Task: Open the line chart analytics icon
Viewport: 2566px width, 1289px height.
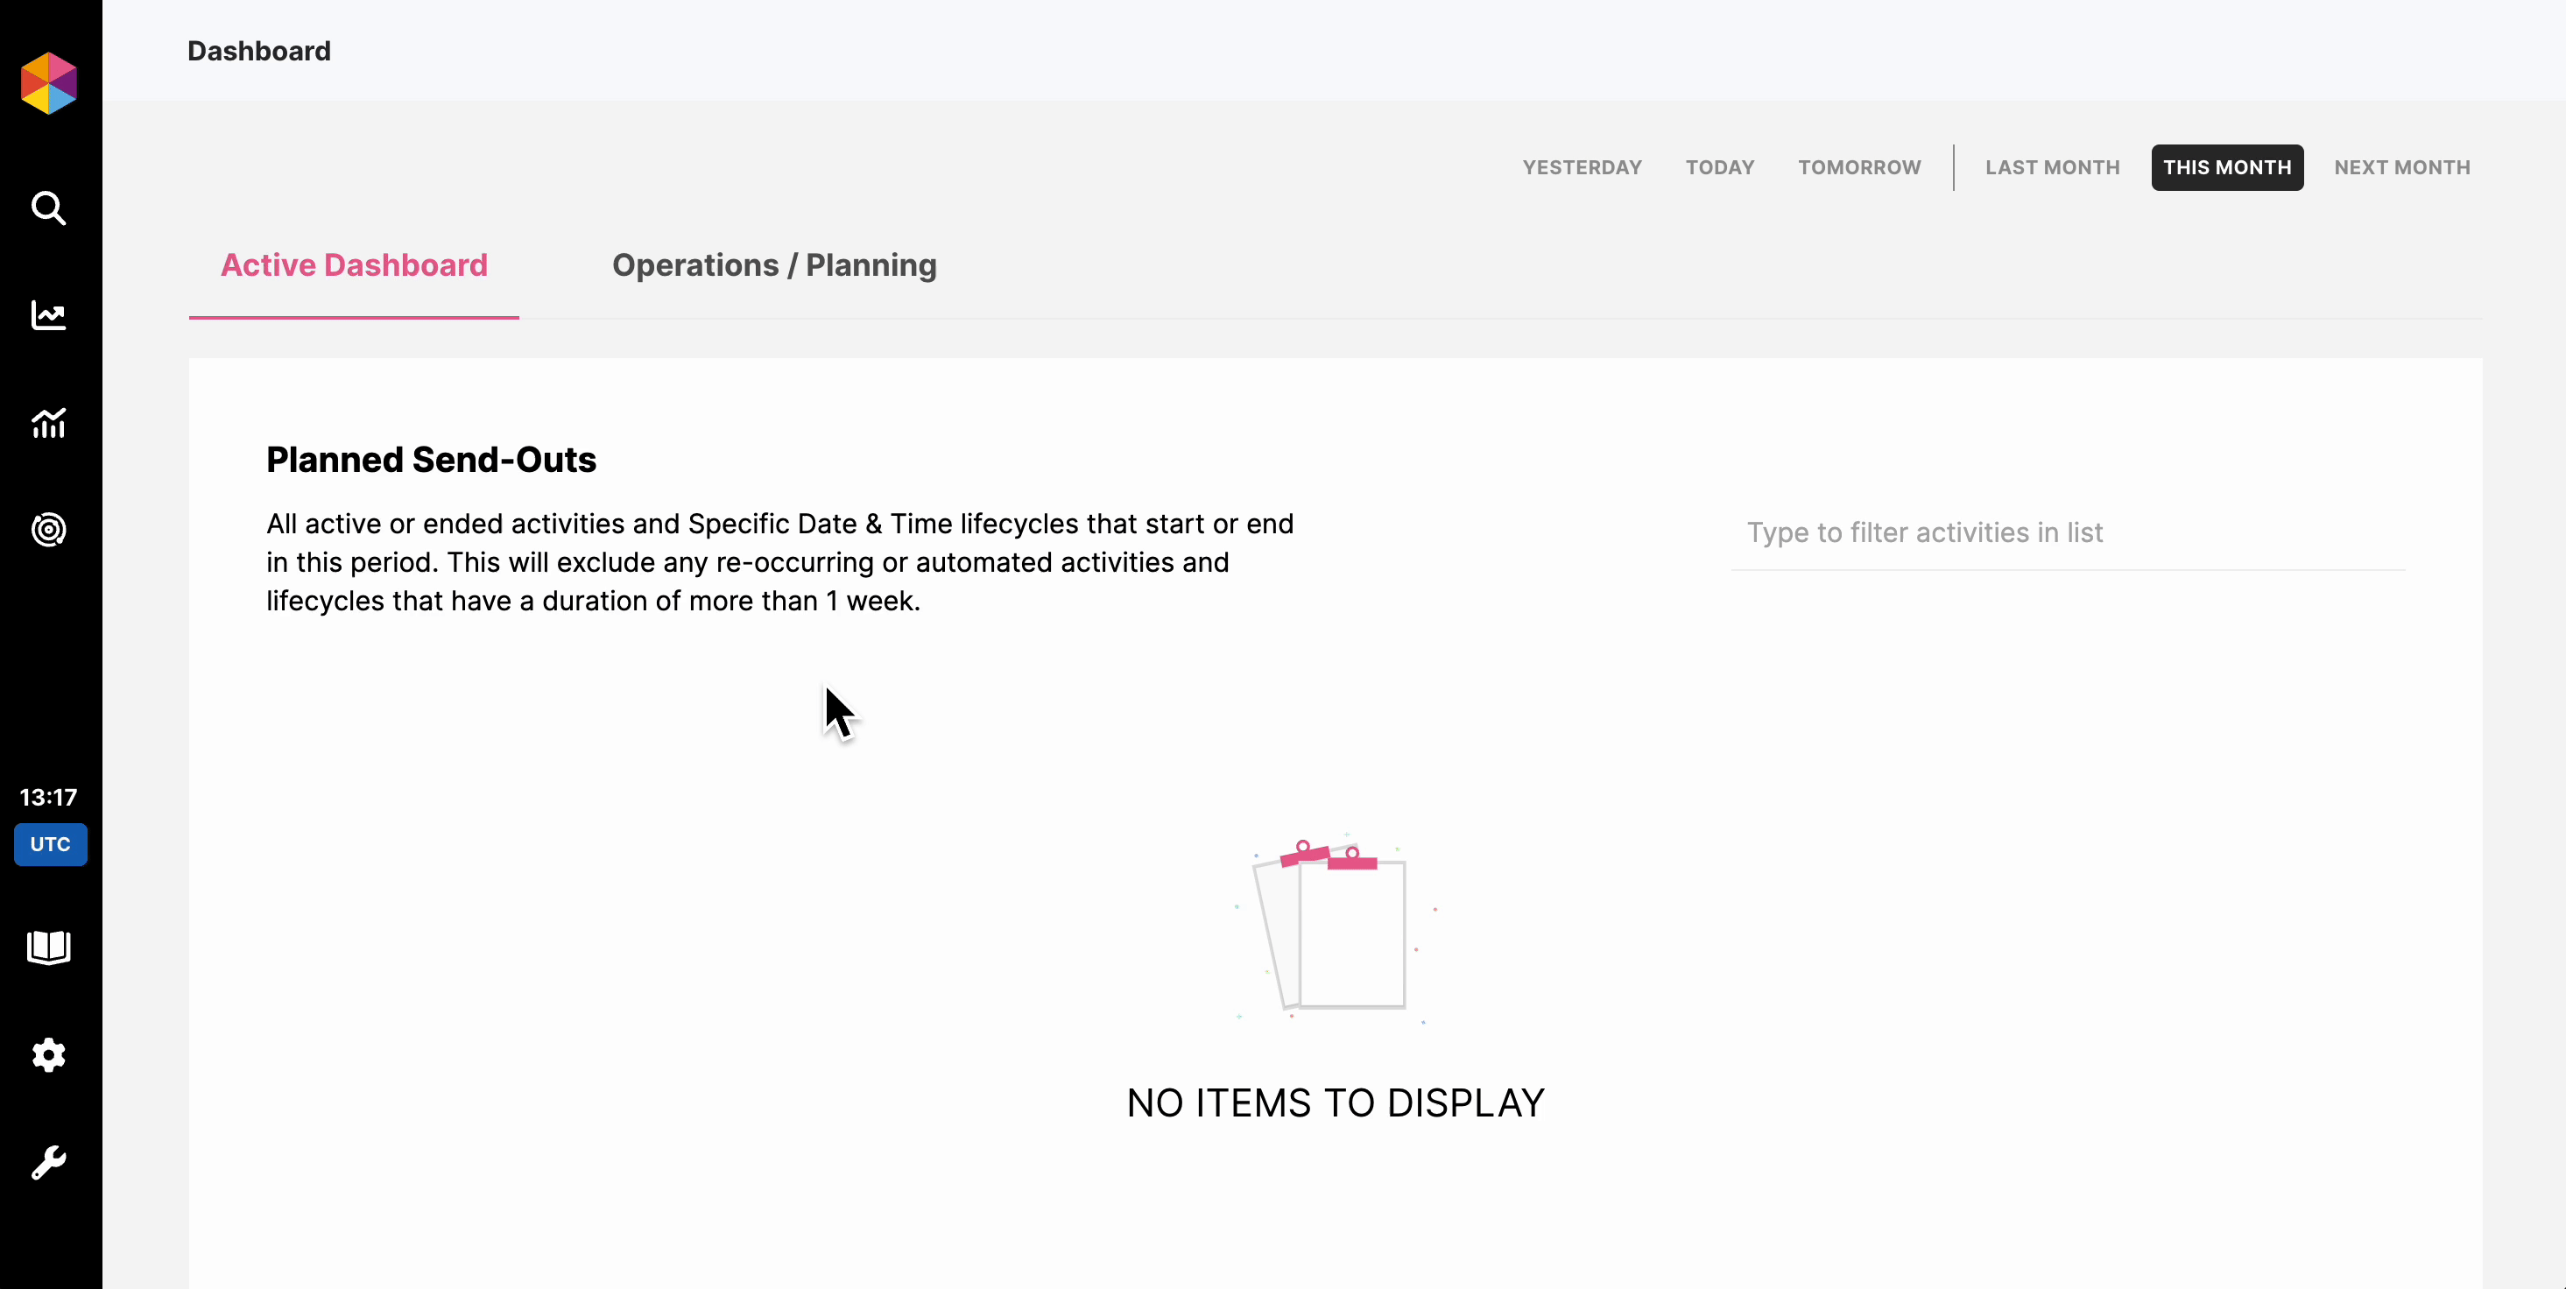Action: [49, 316]
